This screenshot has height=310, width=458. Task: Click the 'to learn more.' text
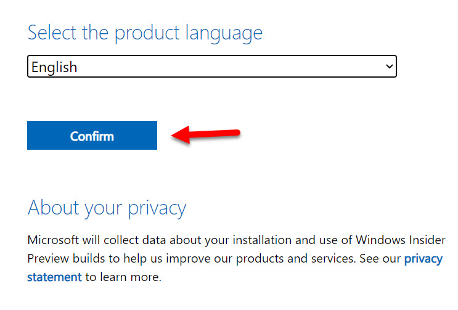(123, 277)
